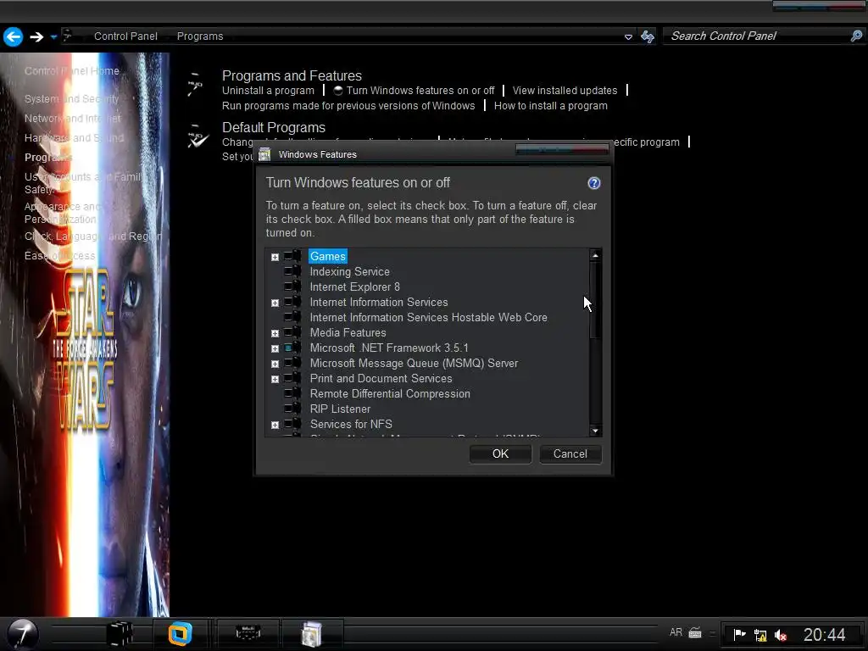Click How to install a program link
This screenshot has height=651, width=868.
pos(551,106)
